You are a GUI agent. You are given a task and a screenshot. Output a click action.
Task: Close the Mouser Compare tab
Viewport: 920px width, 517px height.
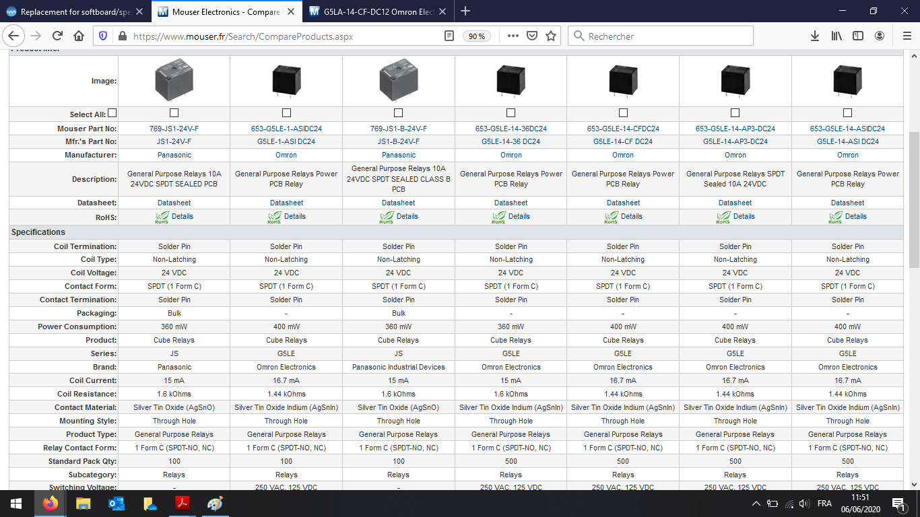pyautogui.click(x=290, y=11)
